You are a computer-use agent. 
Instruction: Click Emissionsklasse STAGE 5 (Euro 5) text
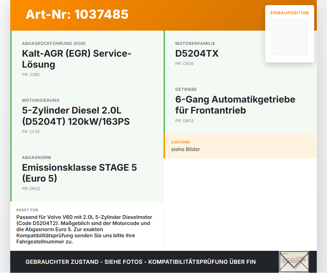click(x=79, y=173)
